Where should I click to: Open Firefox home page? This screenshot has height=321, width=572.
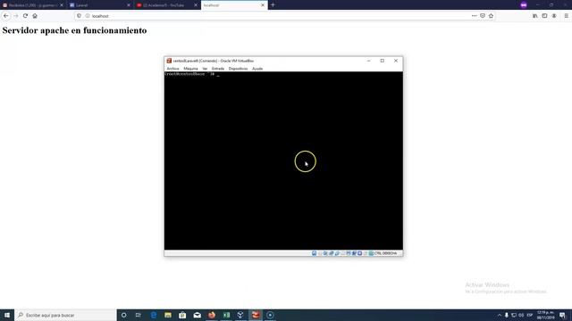click(x=35, y=16)
